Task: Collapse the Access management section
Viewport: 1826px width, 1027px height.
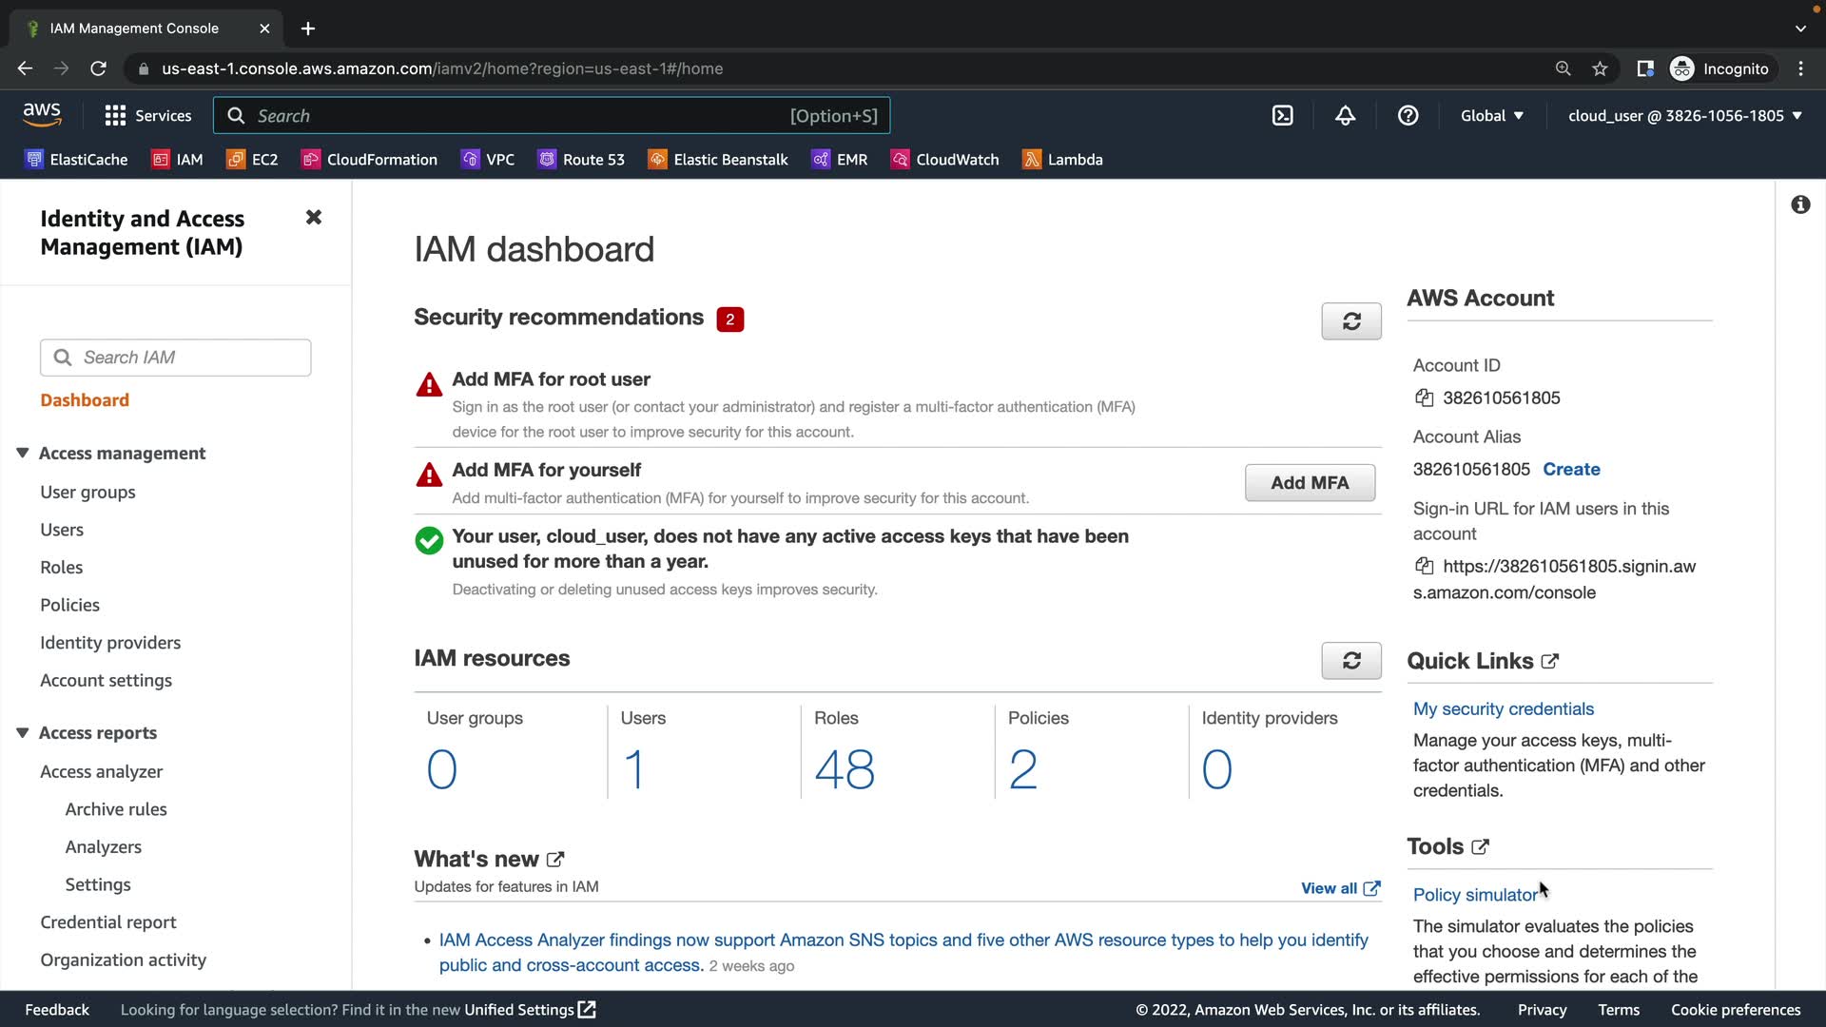Action: [23, 454]
